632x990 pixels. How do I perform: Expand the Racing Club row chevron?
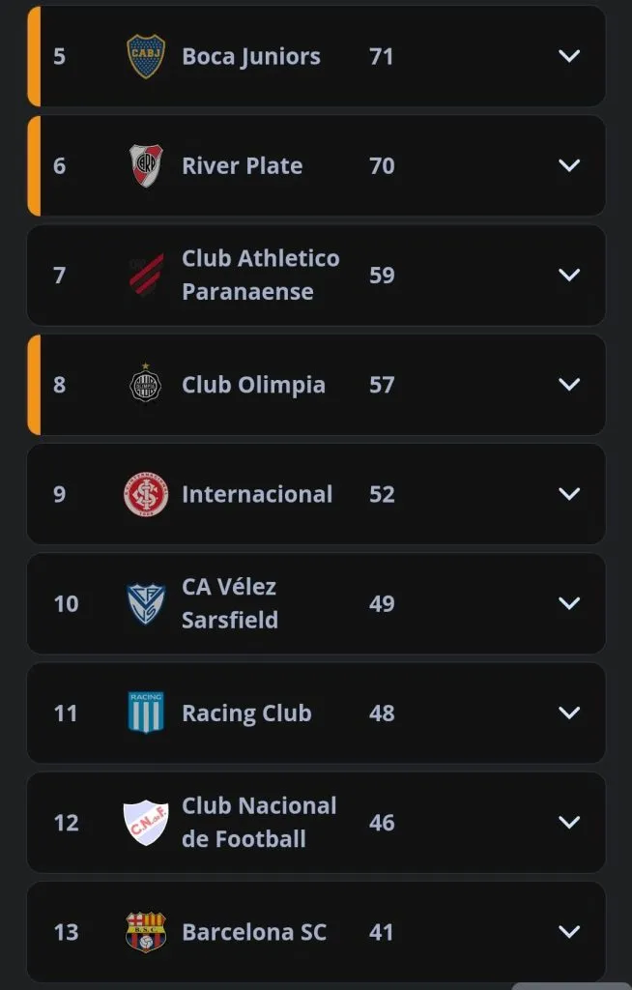click(569, 713)
